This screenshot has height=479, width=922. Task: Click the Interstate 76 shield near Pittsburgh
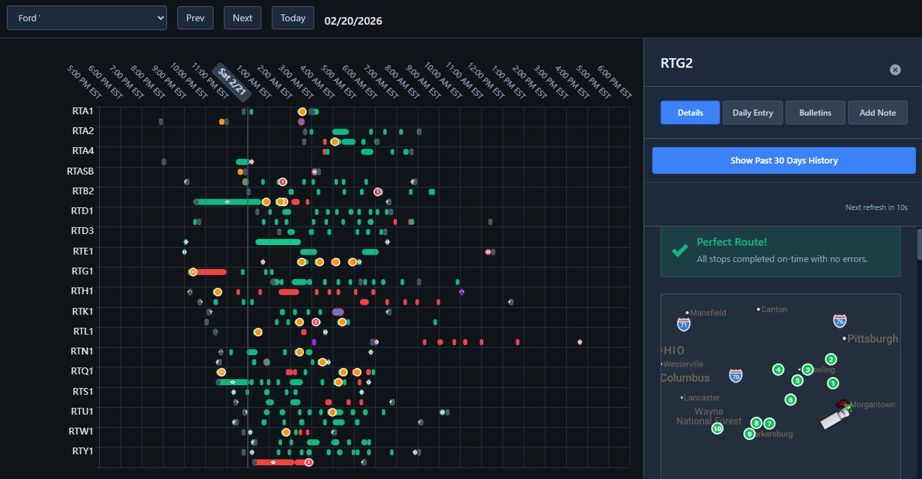point(839,320)
